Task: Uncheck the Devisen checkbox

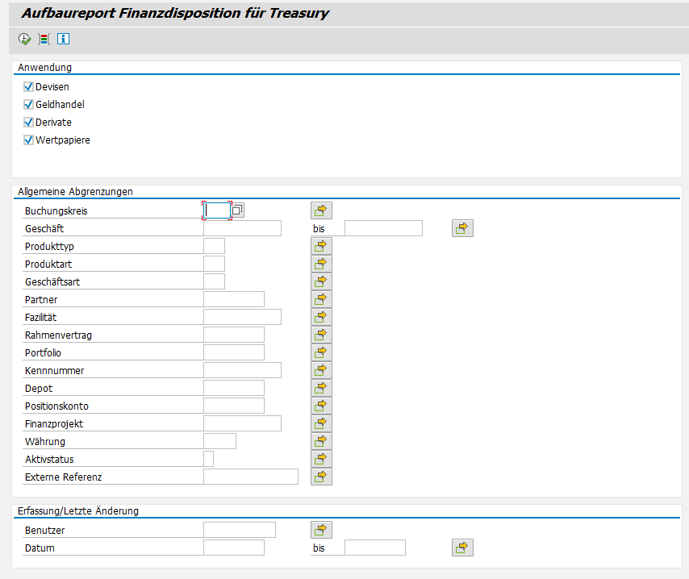Action: point(29,86)
